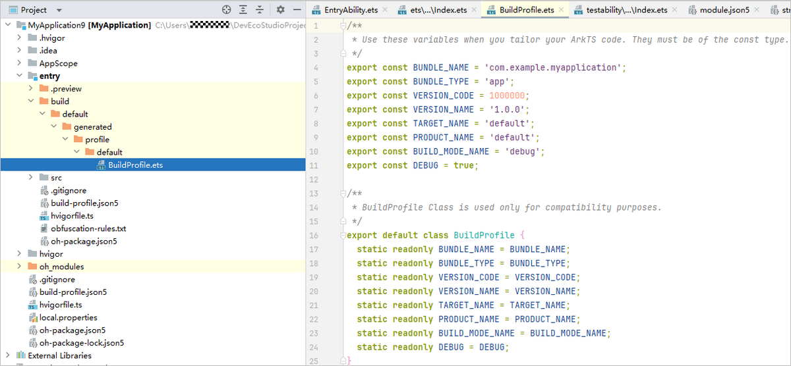Click the Select Opened File locate icon
Image resolution: width=791 pixels, height=366 pixels.
[226, 10]
